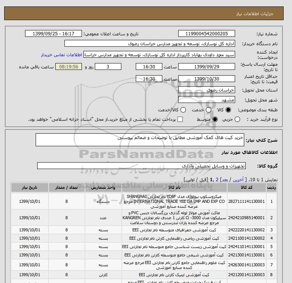Image resolution: width=292 pixels, height=283 pixels.
Task: Click the buyer organization name field
Action: click(x=150, y=43)
